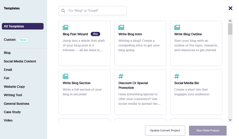Viewport: 239px width, 139px height.
Task: Click the Write Blog Intro newspaper icon
Action: 121,27
